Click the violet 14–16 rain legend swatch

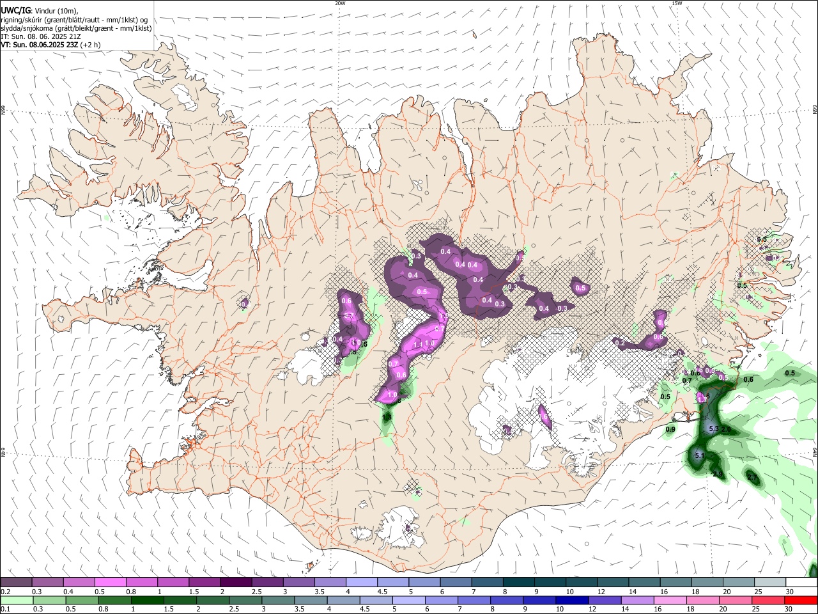pyautogui.click(x=637, y=600)
